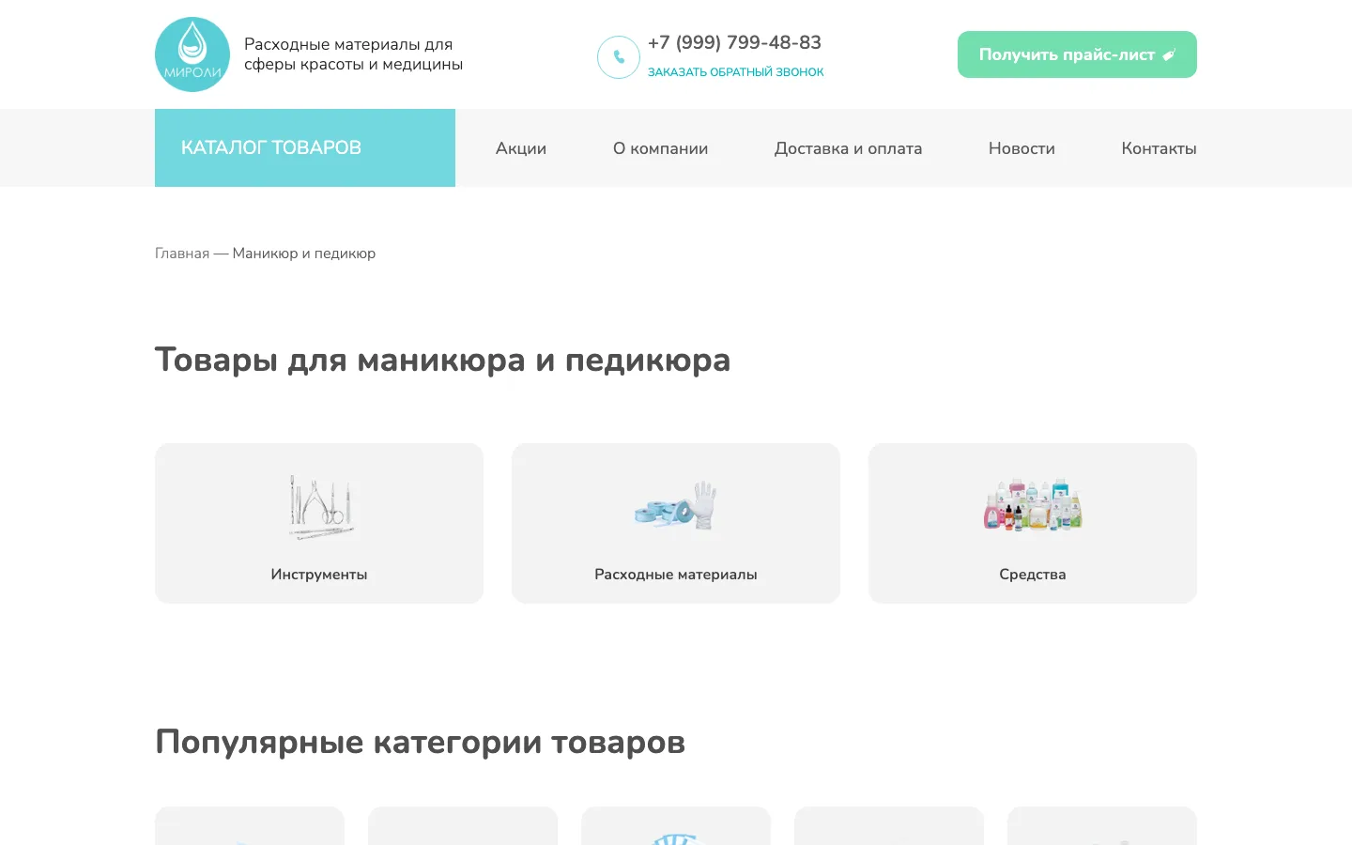Open the Средства category label
This screenshot has width=1352, height=845.
[x=1033, y=575]
